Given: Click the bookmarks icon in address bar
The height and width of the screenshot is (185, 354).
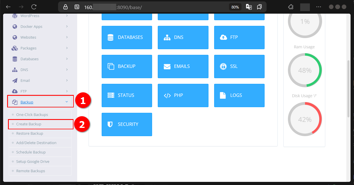Looking at the screenshot, I should (x=259, y=7).
